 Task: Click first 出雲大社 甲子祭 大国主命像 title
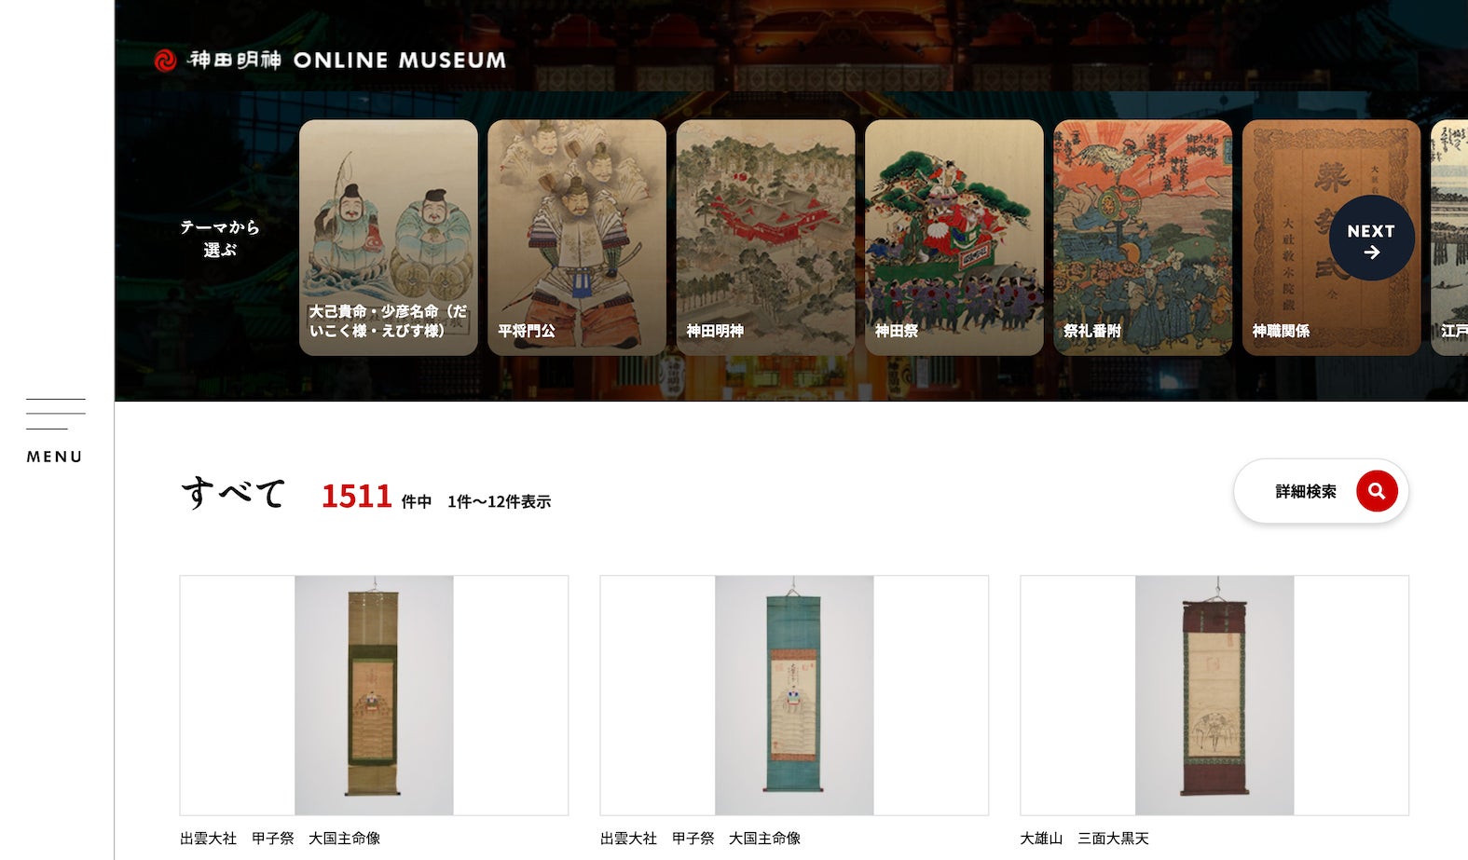coord(281,839)
